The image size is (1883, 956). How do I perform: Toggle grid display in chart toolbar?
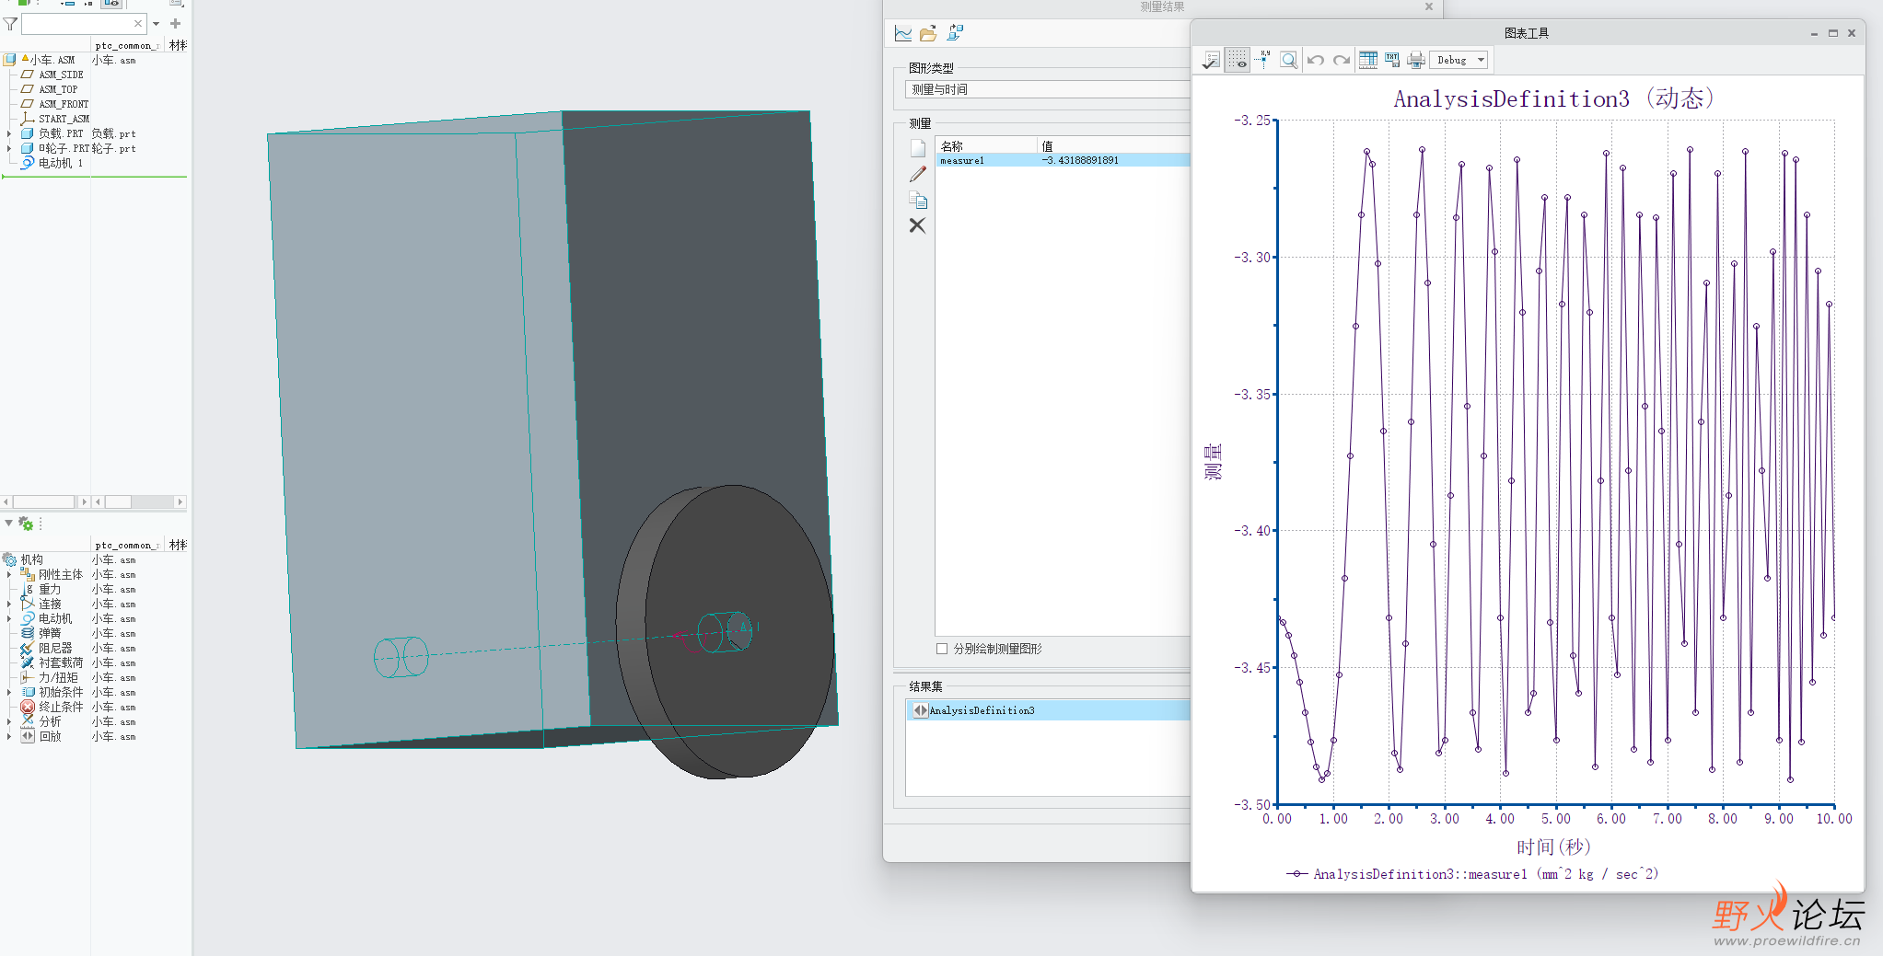(x=1238, y=61)
